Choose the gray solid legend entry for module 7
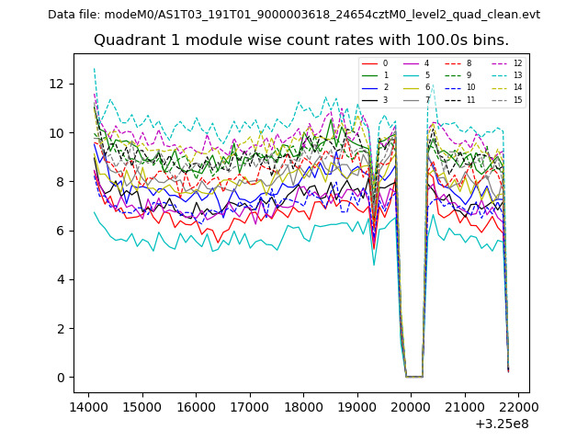588x441 pixels. coord(412,99)
